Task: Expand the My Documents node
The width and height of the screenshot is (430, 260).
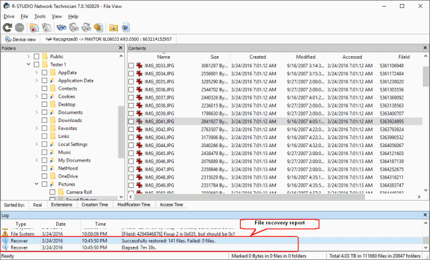Action: tap(36, 160)
